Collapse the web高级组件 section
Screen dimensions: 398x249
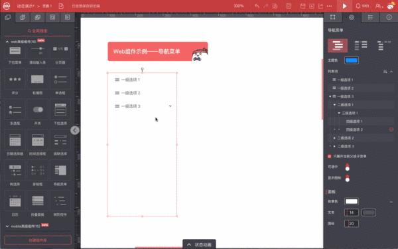click(7, 42)
